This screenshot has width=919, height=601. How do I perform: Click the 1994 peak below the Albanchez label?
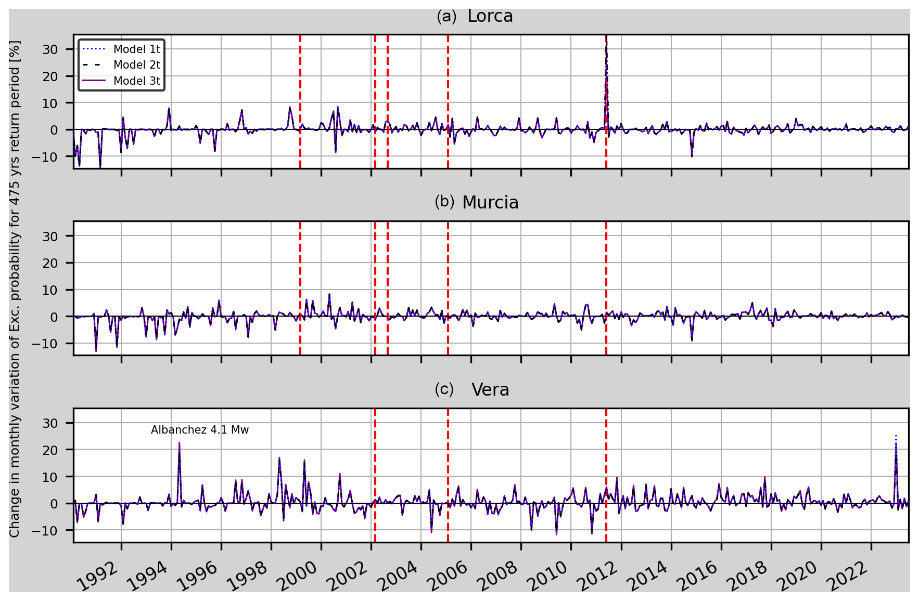coord(179,443)
